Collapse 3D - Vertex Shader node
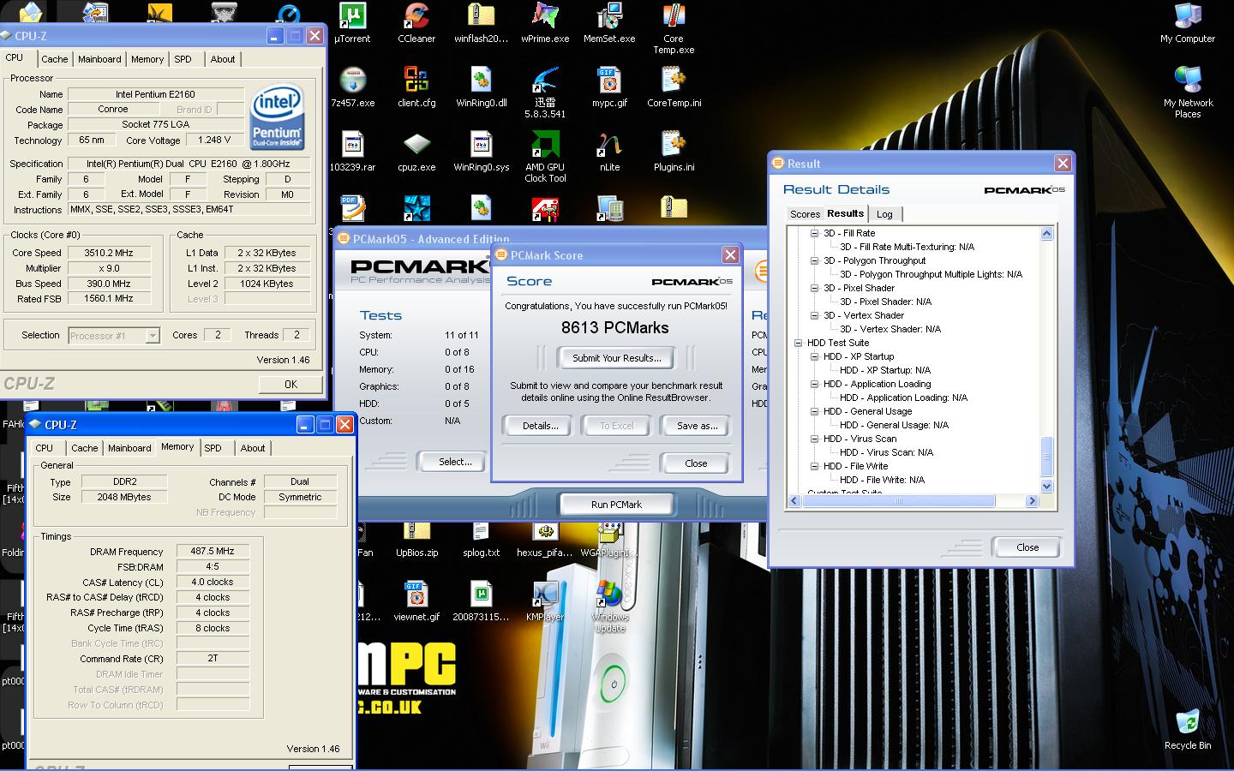1234x771 pixels. (815, 315)
